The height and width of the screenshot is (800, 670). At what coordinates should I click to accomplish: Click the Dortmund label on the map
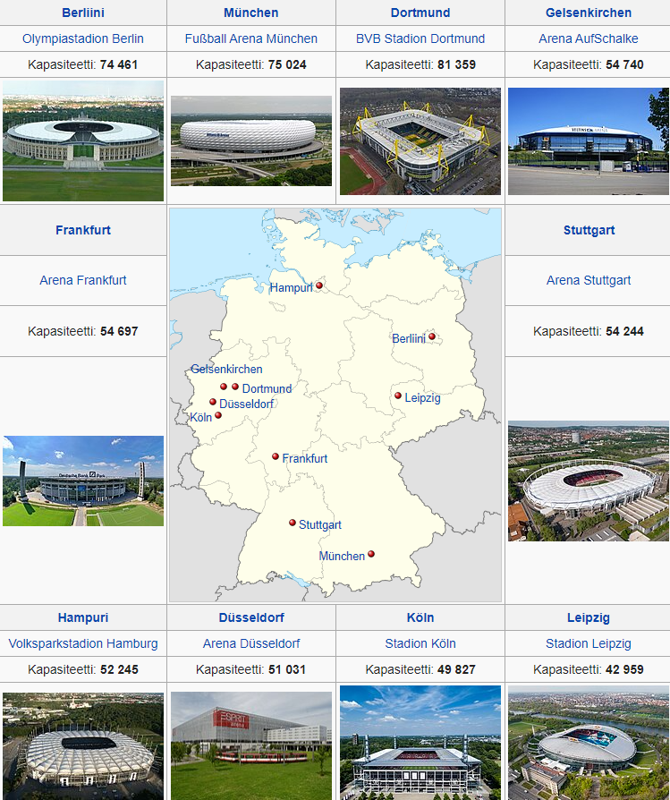pos(267,388)
